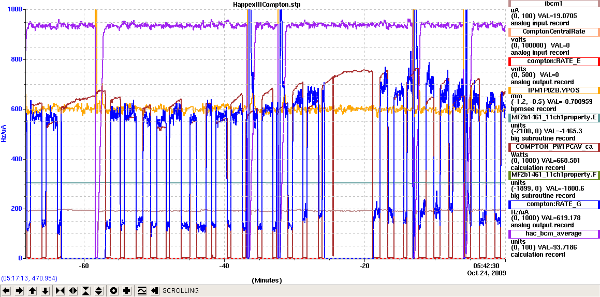Image resolution: width=600 pixels, height=297 pixels.
Task: Click the 600 tick on the y-axis
Action: tap(17, 109)
